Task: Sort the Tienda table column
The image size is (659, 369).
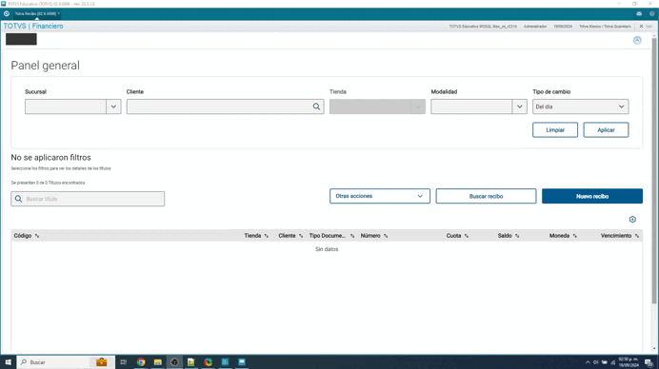Action: click(267, 236)
